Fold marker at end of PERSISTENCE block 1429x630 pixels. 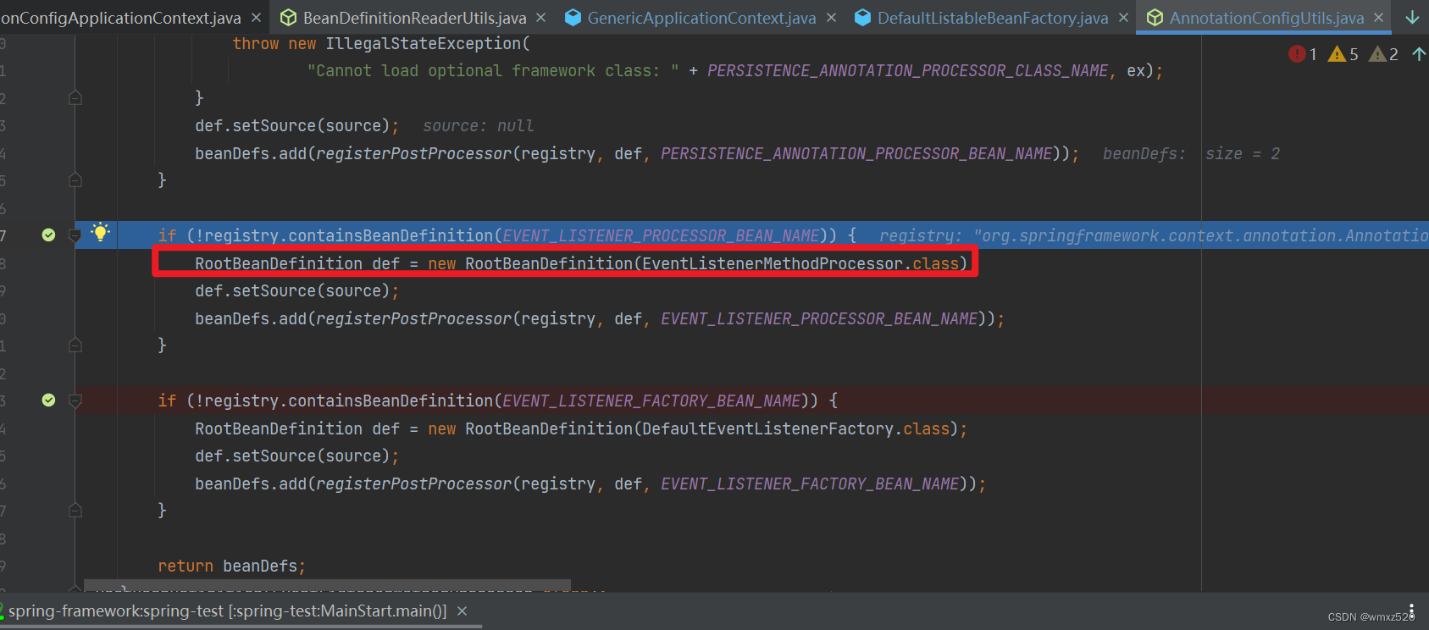coord(75,180)
